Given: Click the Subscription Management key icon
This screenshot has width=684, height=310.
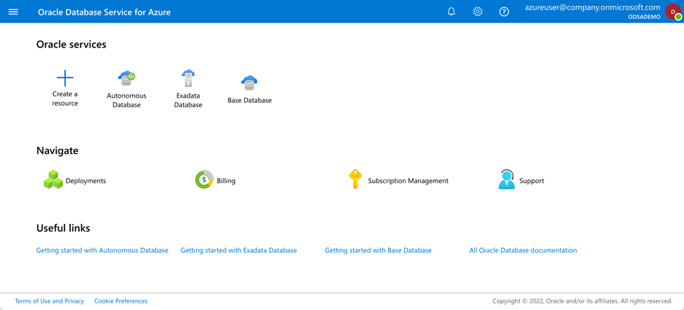Looking at the screenshot, I should coord(356,179).
